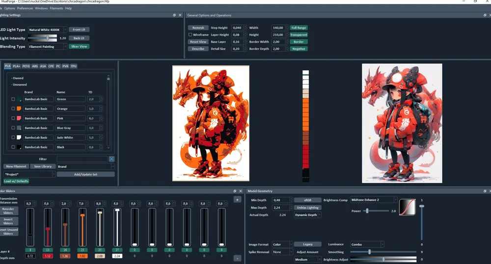Viewport: 491px width, 264px height.
Task: Tick the Green filament checkbox
Action: (13, 99)
